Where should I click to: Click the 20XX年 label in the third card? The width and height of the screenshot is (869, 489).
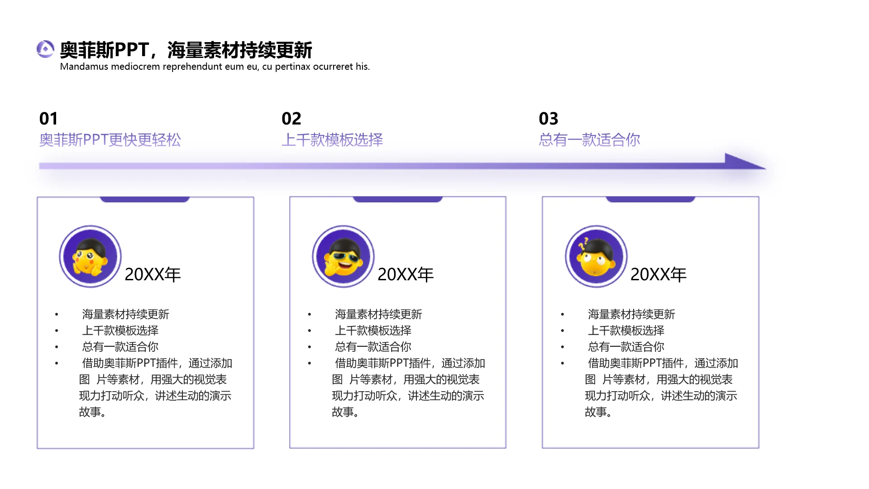(658, 274)
